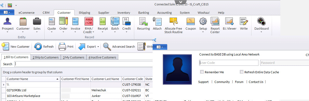309x101 pixels.
Task: Launch the B.I. Viewer
Action: (230, 21)
